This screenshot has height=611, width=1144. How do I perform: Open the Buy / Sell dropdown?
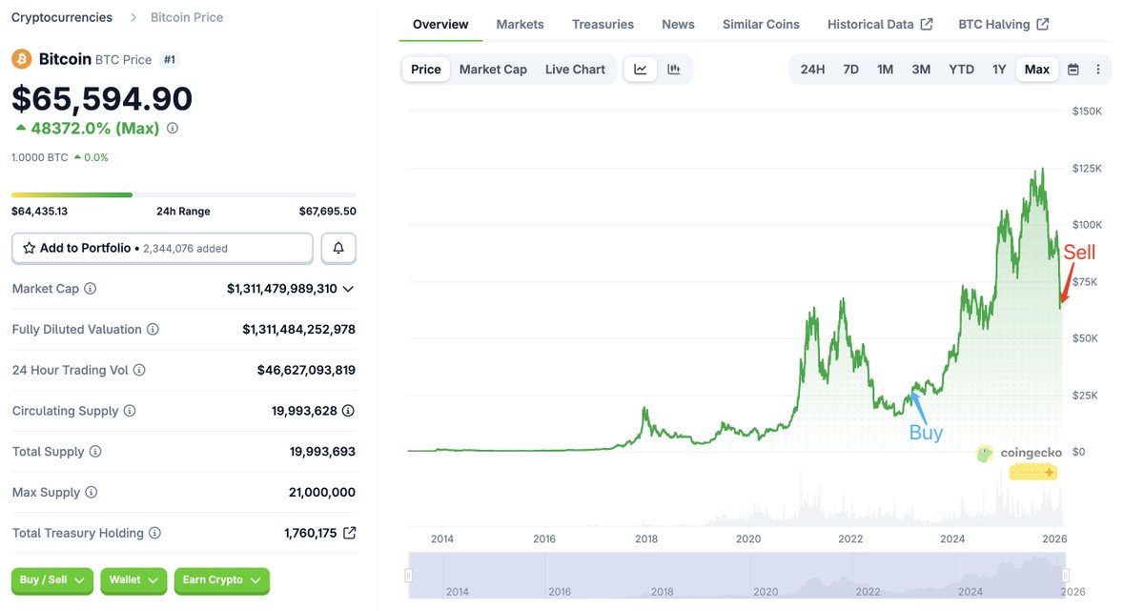click(52, 580)
